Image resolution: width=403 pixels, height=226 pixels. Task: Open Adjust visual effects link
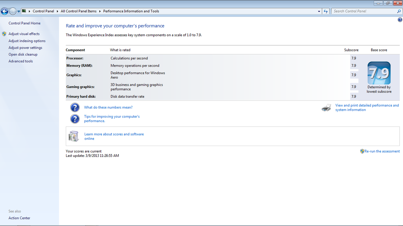tap(24, 34)
